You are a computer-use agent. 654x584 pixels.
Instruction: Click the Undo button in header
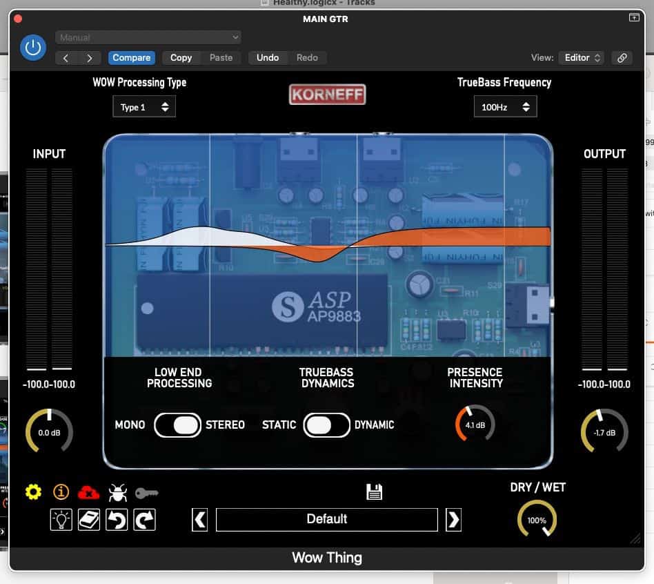pos(268,57)
